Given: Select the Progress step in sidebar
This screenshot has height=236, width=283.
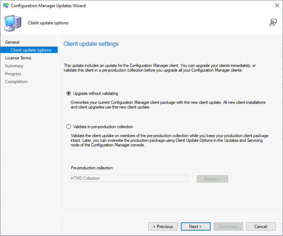Looking at the screenshot, I should click(x=13, y=74).
